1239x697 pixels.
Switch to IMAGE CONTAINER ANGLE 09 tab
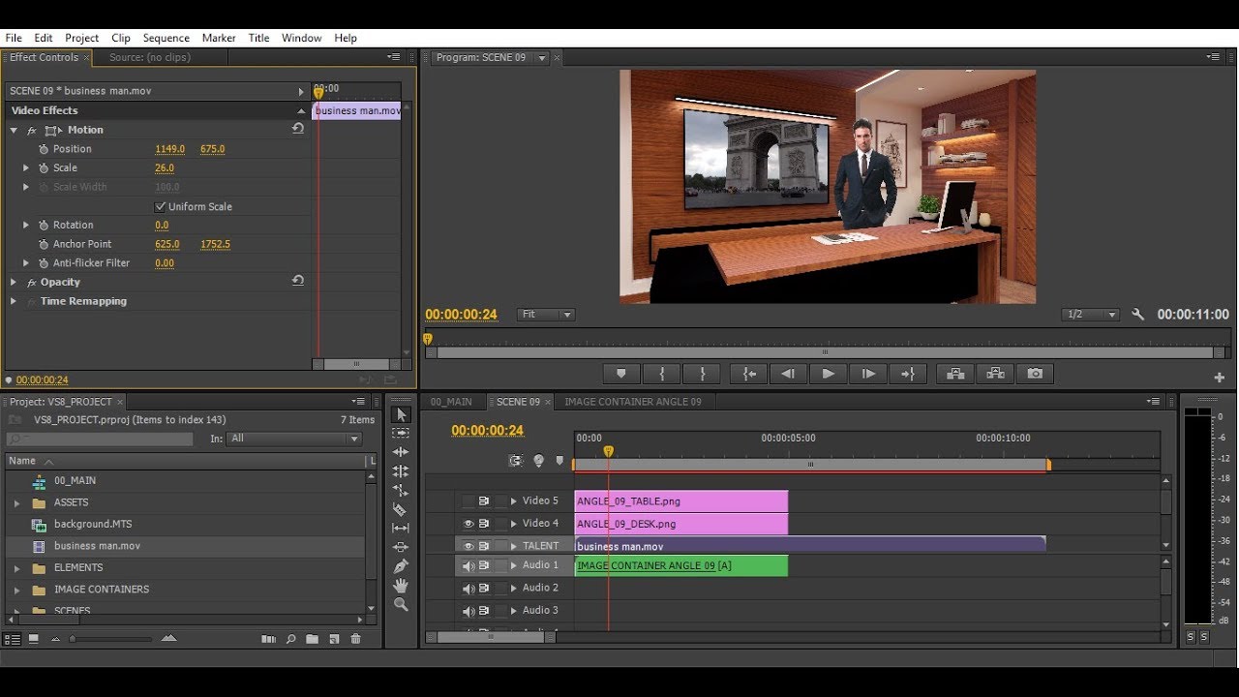[x=633, y=402]
